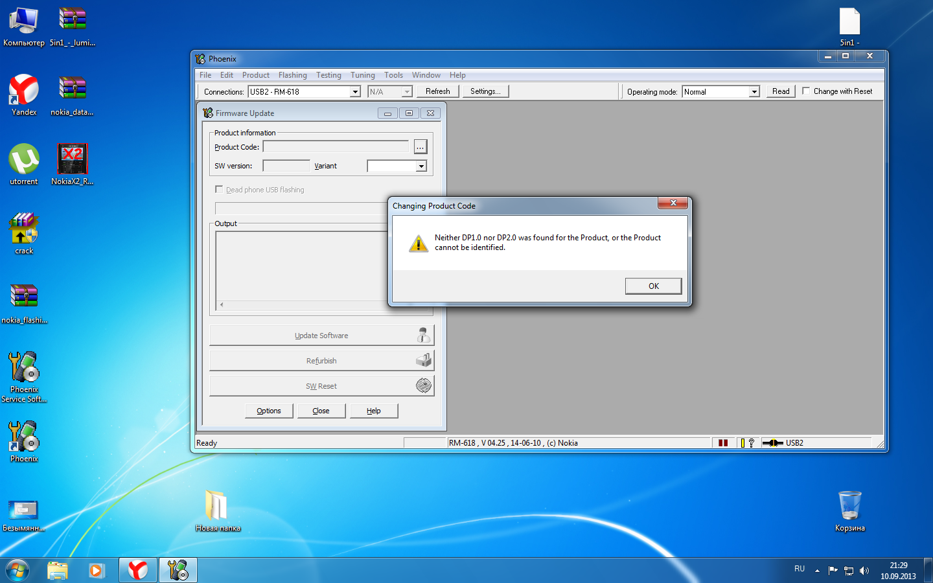Switch to Yandex browser in the taskbar
The image size is (933, 583).
coord(137,570)
